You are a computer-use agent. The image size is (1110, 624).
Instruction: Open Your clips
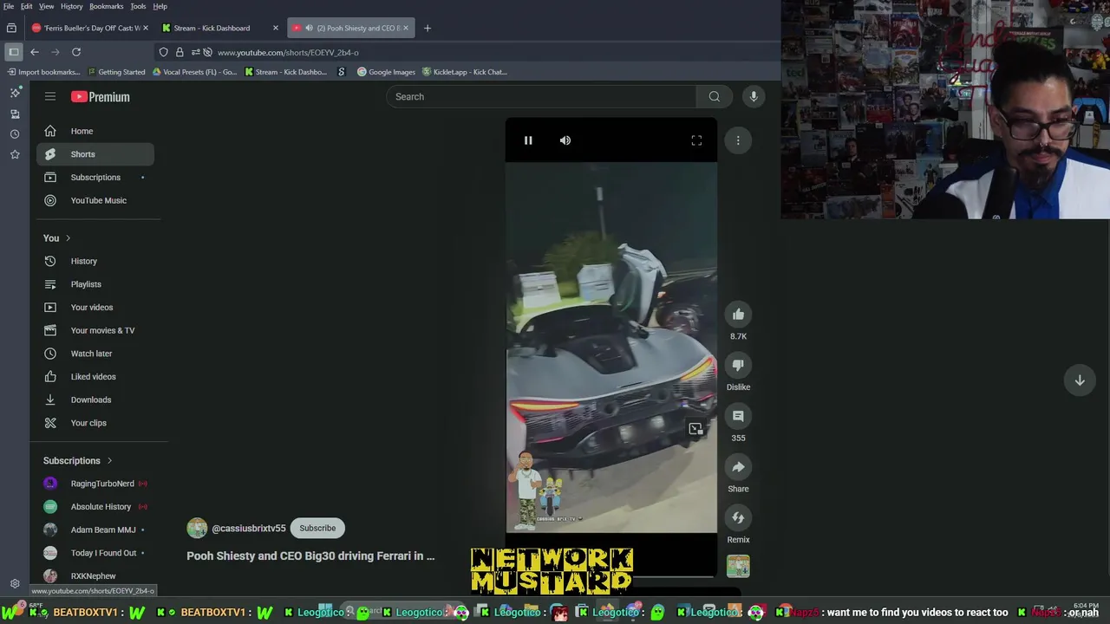[x=95, y=423]
